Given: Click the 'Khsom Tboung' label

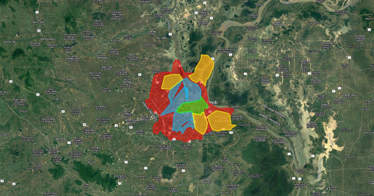Looking at the screenshot, I should (265, 79).
